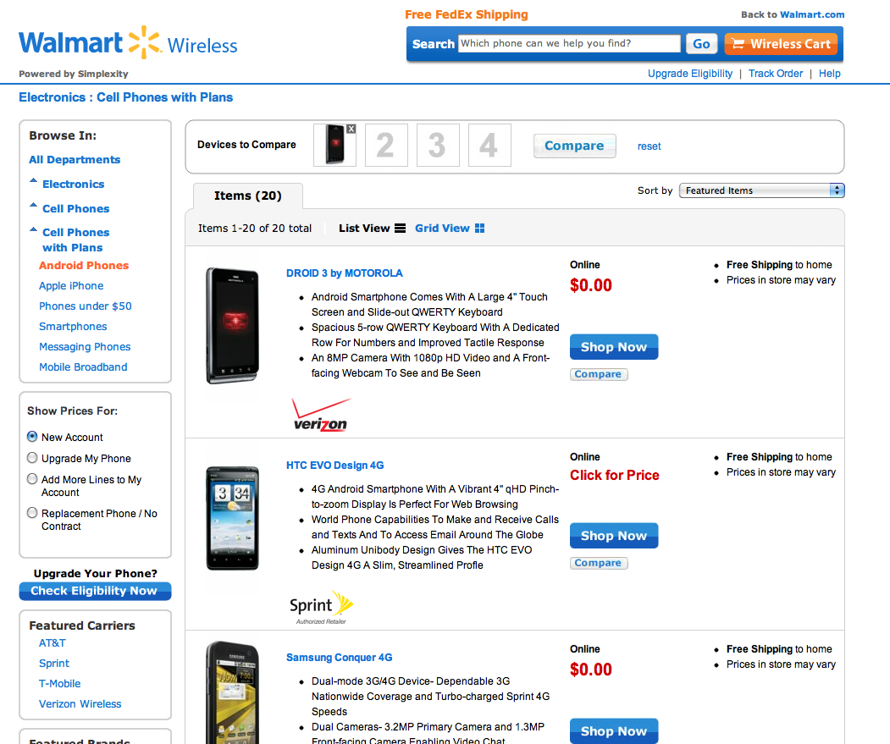Remove the device from compare slot one
The width and height of the screenshot is (890, 744).
[351, 129]
